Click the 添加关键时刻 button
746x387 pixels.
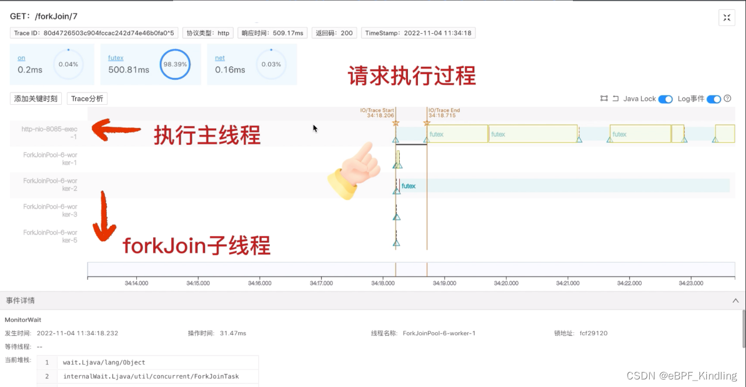tap(35, 98)
